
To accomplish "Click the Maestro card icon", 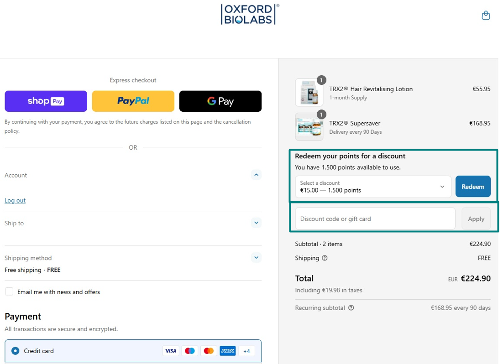I will (x=189, y=351).
